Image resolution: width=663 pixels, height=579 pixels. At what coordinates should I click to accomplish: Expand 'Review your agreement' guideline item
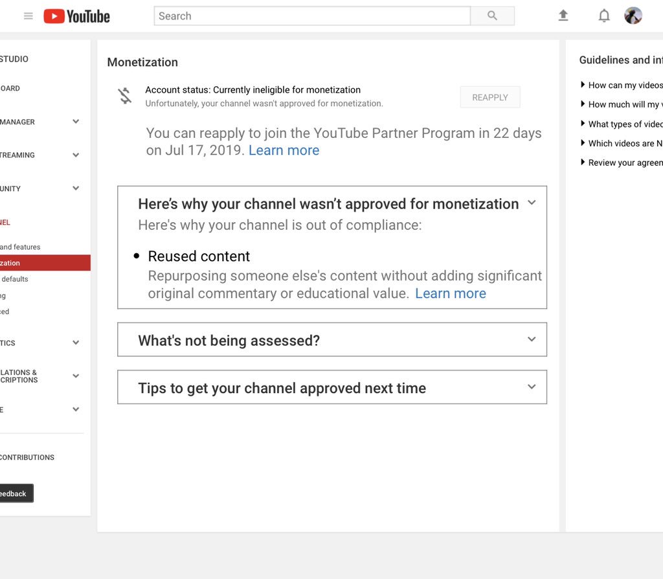pos(622,163)
